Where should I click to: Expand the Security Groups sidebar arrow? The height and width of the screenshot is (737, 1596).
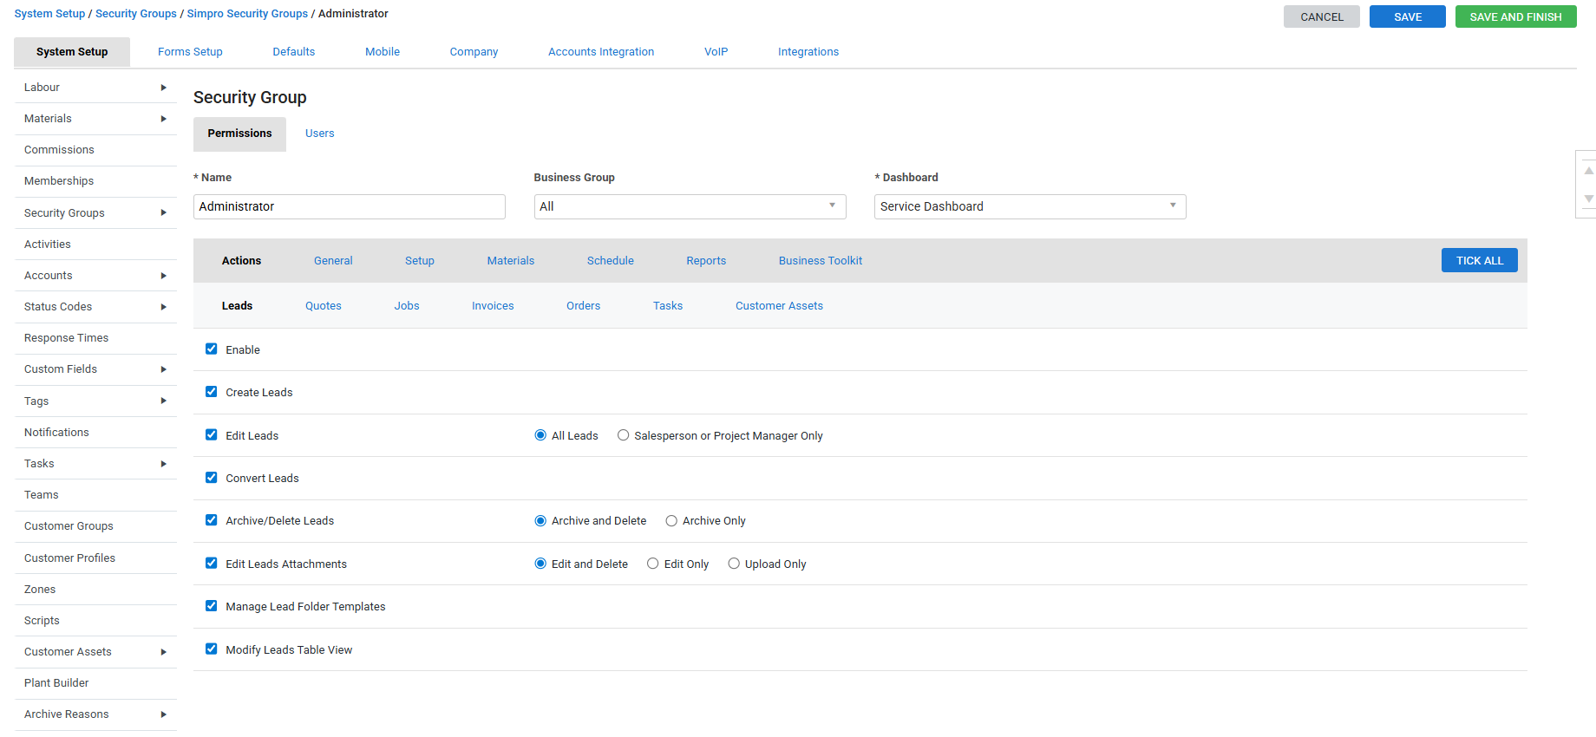pyautogui.click(x=163, y=213)
